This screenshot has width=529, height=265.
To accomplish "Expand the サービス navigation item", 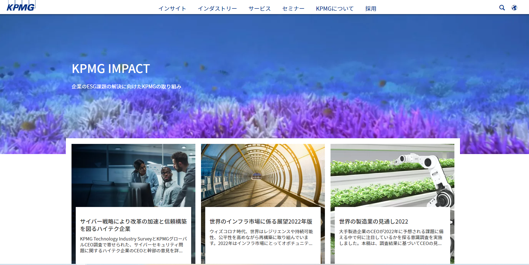I will 259,9.
